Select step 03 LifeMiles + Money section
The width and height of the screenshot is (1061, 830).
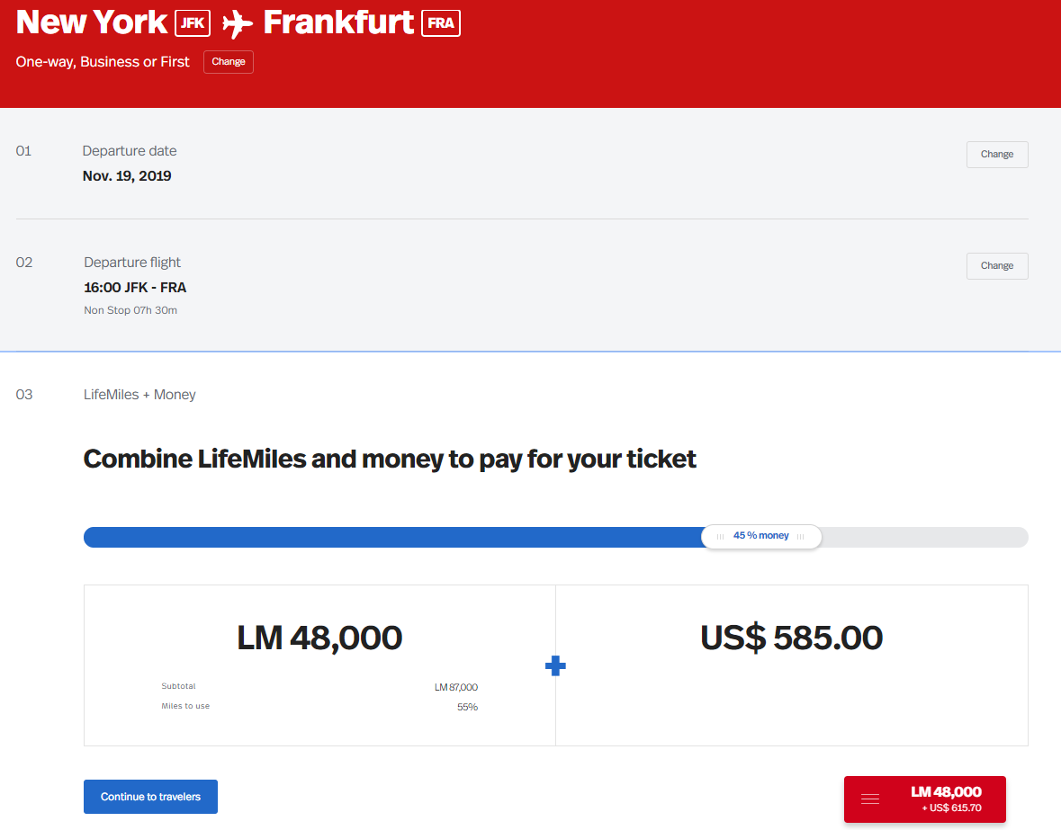(139, 395)
